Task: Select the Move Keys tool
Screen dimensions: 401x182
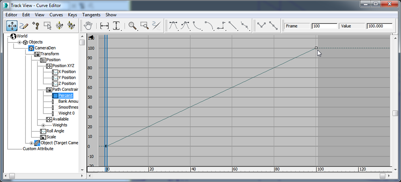Action: tap(12, 26)
